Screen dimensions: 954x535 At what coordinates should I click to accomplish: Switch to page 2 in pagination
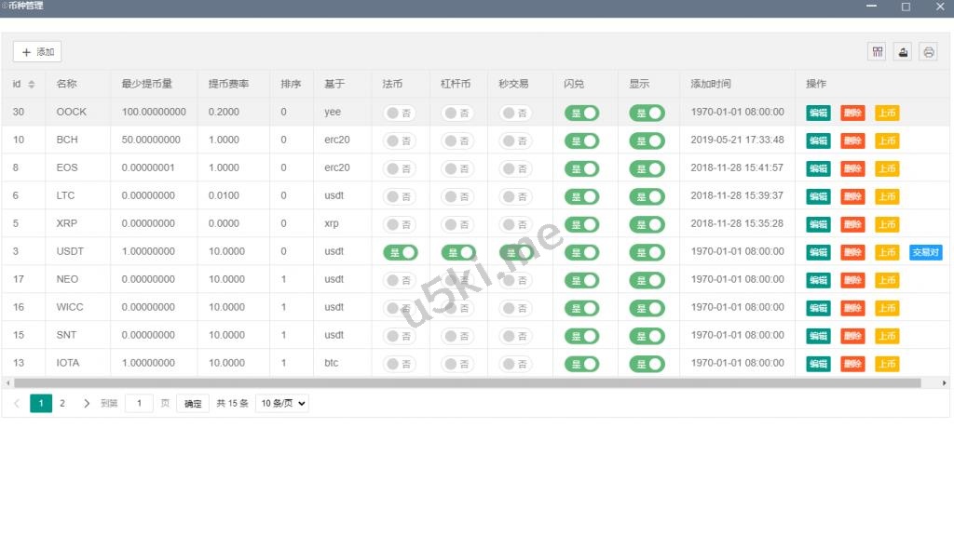coord(62,404)
